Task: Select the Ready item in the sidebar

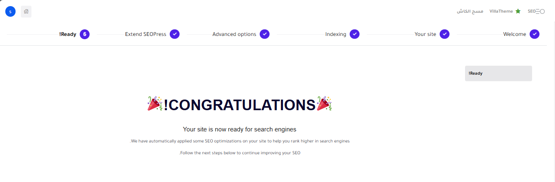Action: click(x=498, y=73)
